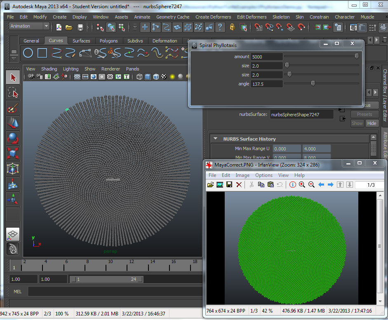The height and width of the screenshot is (320, 388).
Task: Toggle wireframe on shaded display
Action: point(156,77)
